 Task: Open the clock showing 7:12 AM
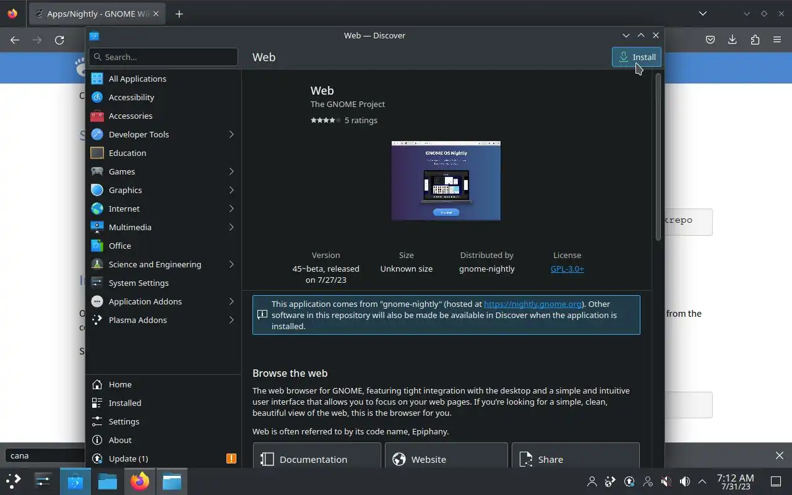(x=735, y=481)
